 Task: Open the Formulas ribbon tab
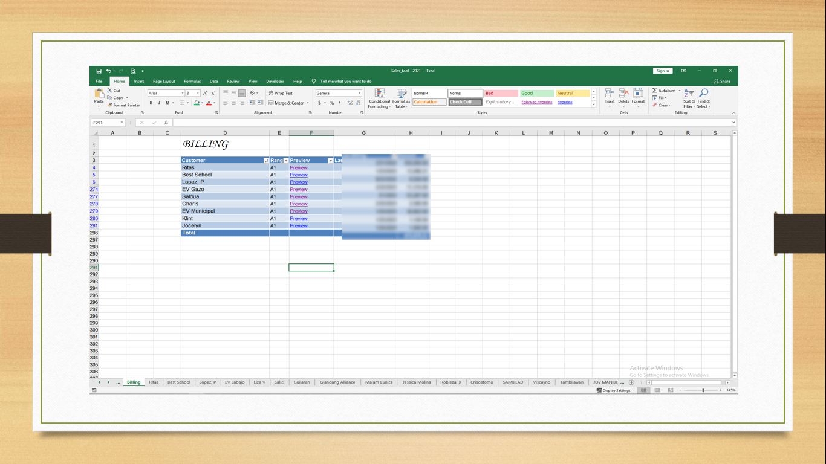(x=192, y=81)
